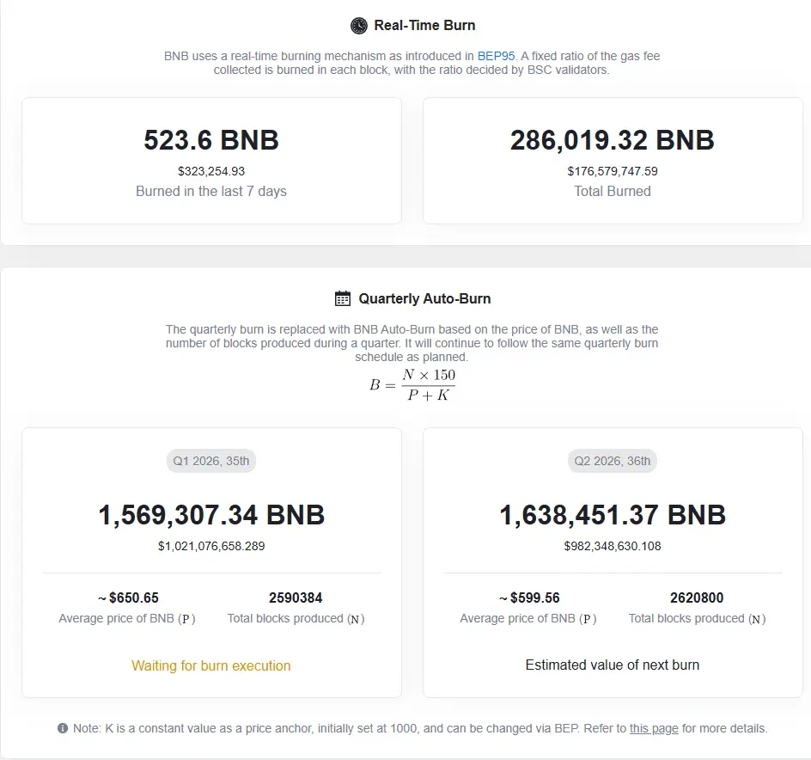
Task: Click the 1,638,451.37 BNB figure
Action: tap(613, 515)
